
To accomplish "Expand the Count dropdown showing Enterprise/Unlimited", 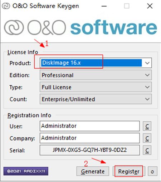I will coord(96,99).
